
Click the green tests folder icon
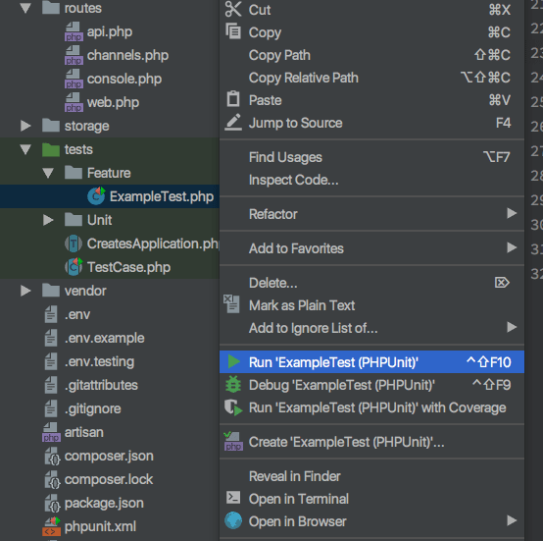[x=51, y=149]
